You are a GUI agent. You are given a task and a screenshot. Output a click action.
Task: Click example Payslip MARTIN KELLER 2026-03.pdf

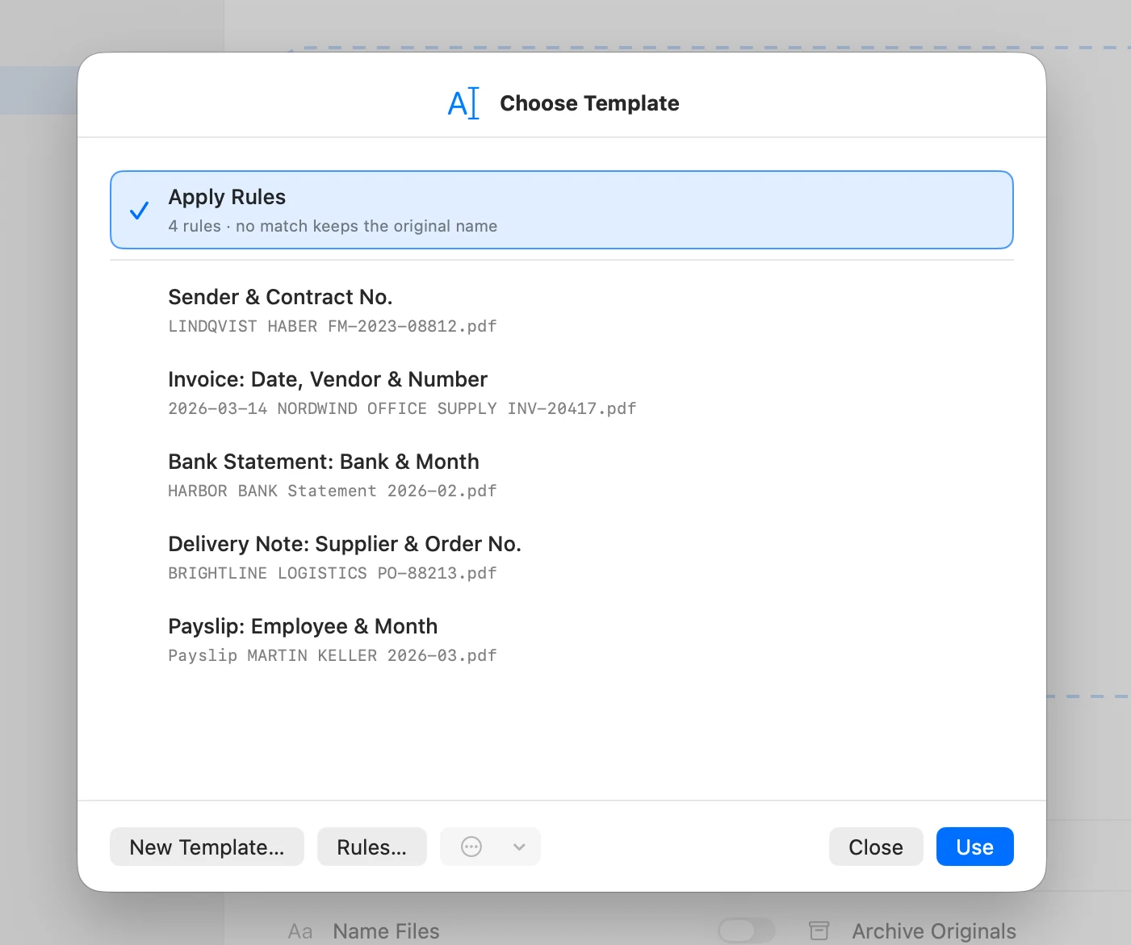(x=332, y=655)
